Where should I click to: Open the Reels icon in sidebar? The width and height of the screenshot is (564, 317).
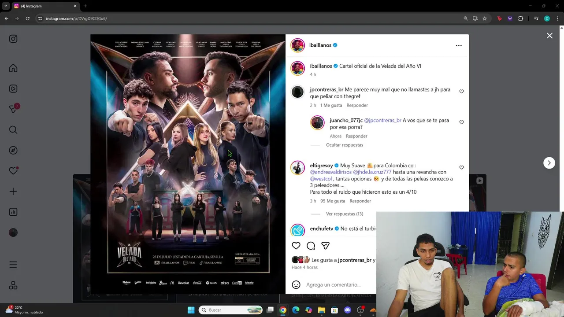point(13,88)
